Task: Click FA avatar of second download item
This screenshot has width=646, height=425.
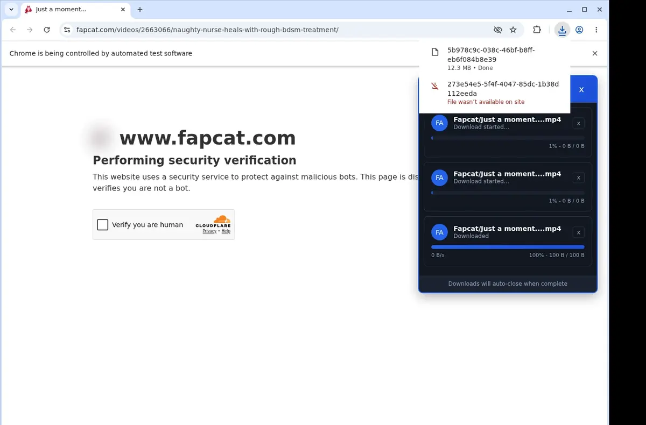Action: coord(439,178)
